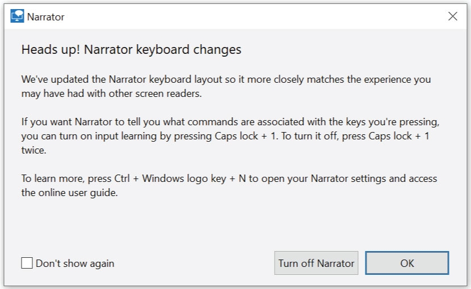Click the "Don't show again" label text

(x=75, y=263)
